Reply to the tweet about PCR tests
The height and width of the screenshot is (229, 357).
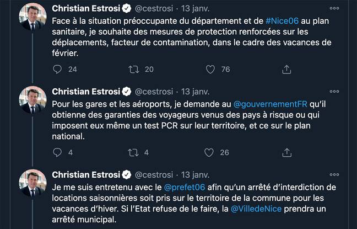[x=57, y=152]
